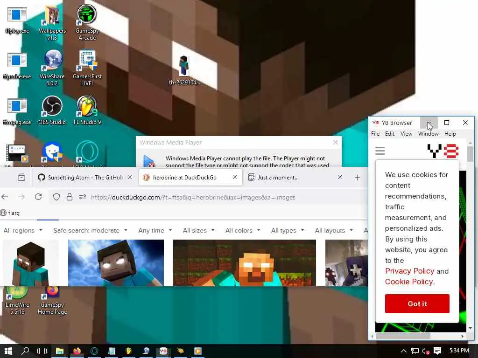Open the File menu in Y8 Browser
This screenshot has width=478, height=358.
(x=375, y=134)
